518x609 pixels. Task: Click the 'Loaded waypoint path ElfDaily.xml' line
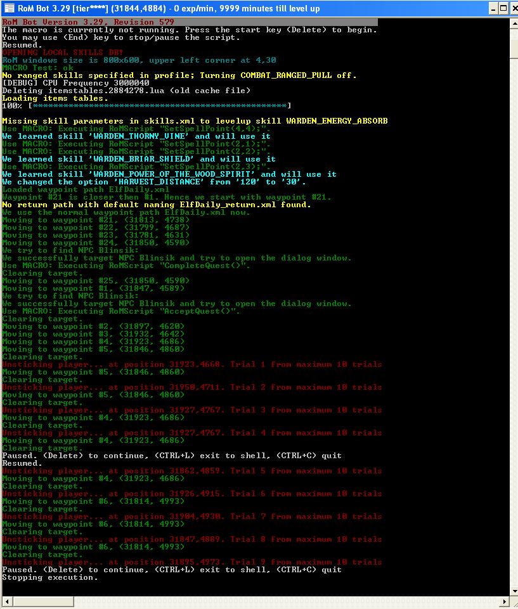[x=86, y=189]
